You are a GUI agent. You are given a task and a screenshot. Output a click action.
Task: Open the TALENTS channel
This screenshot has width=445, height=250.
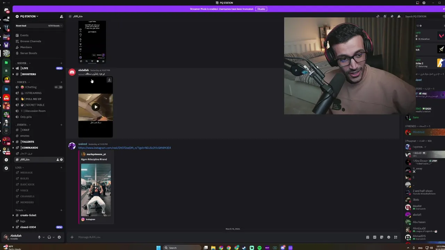point(39,142)
